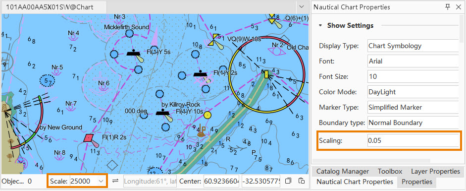Open the Scale dropdown

pos(101,181)
